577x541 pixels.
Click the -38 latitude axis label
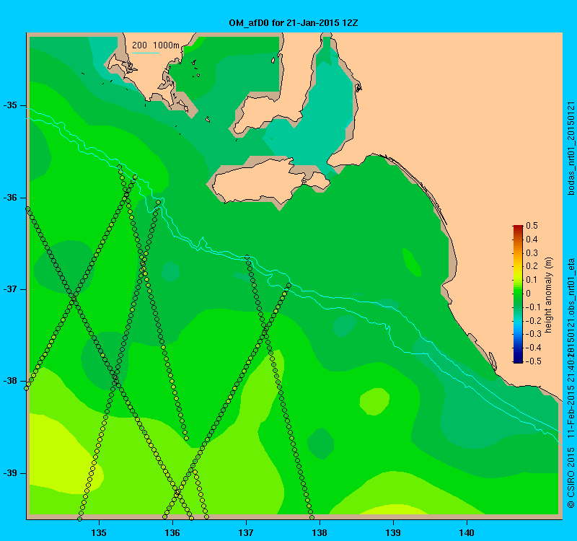pyautogui.click(x=10, y=381)
